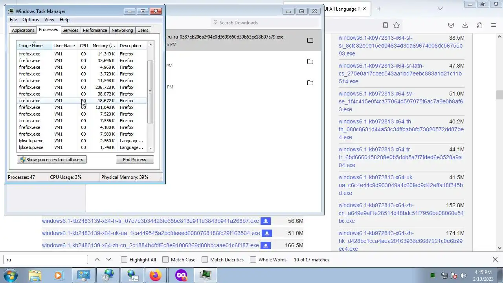Click the volume speaker tray icon
Image resolution: width=503 pixels, height=283 pixels.
click(463, 276)
